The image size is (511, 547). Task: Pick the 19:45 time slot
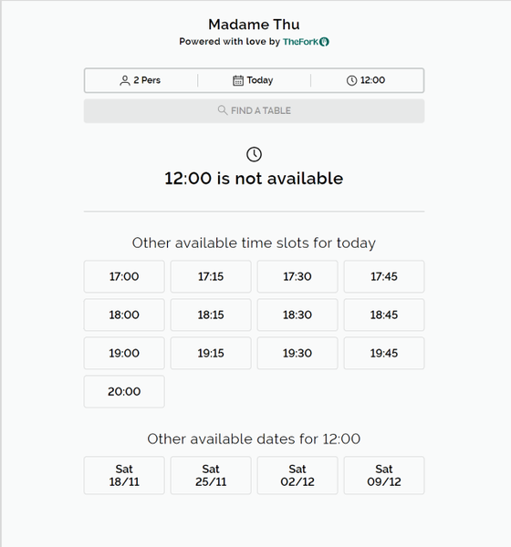coord(384,353)
